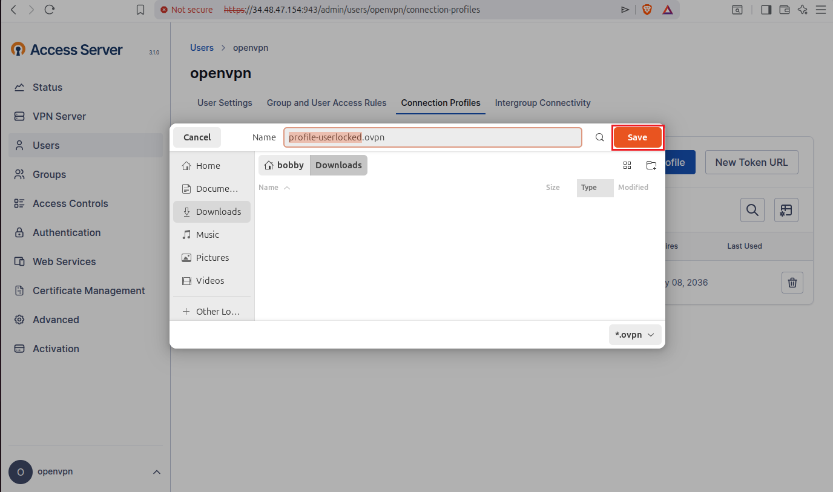Click the Access Server logo

pos(67,50)
